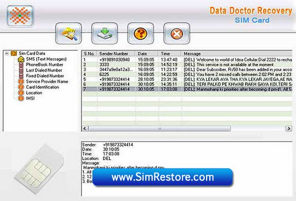Click the orange Data Doctor logo icon
The width and height of the screenshot is (296, 201).
(20, 16)
